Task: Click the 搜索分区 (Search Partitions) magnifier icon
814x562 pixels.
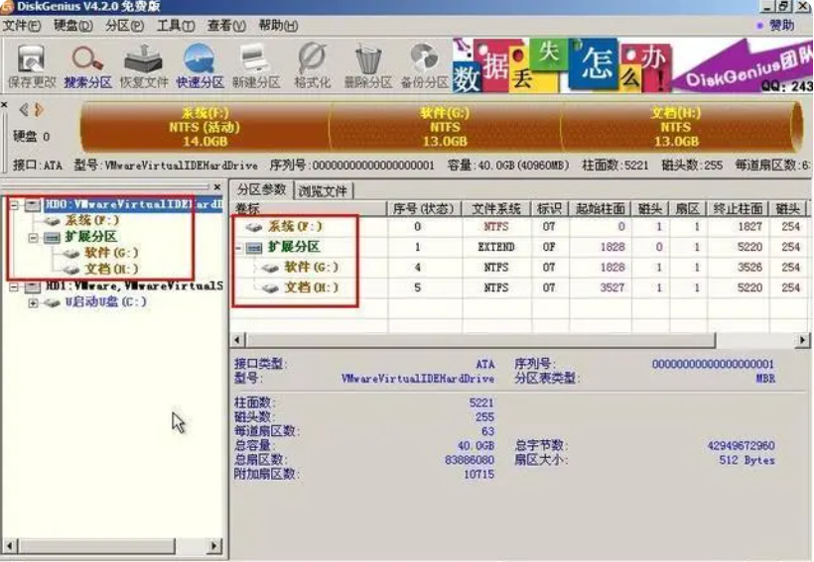Action: tap(88, 65)
